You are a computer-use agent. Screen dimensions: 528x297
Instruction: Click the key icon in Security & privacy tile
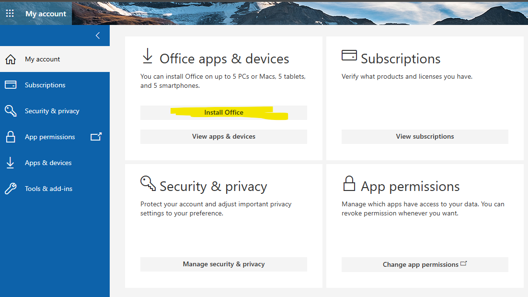[x=148, y=183]
